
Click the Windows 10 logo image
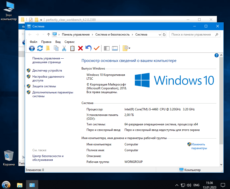174,80
